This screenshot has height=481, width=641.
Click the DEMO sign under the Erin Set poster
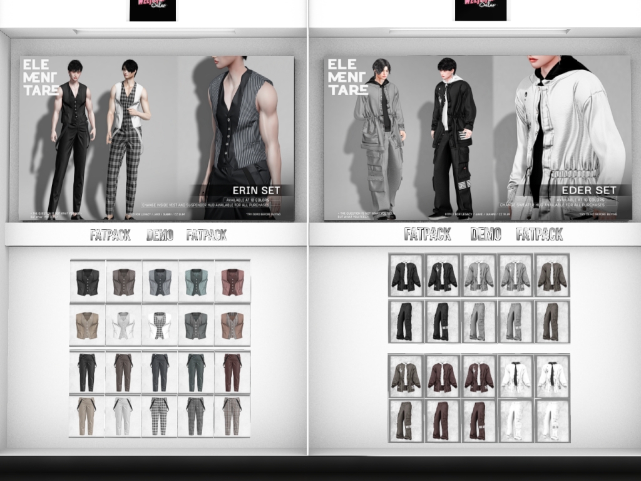(160, 235)
